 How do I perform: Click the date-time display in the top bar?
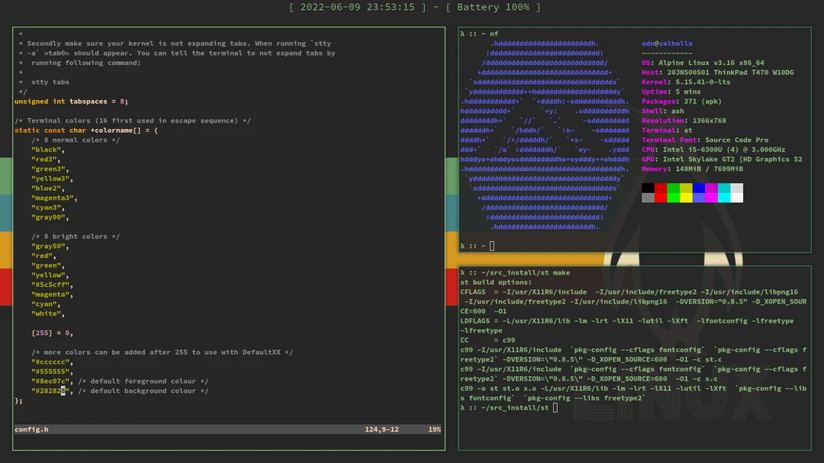point(364,8)
